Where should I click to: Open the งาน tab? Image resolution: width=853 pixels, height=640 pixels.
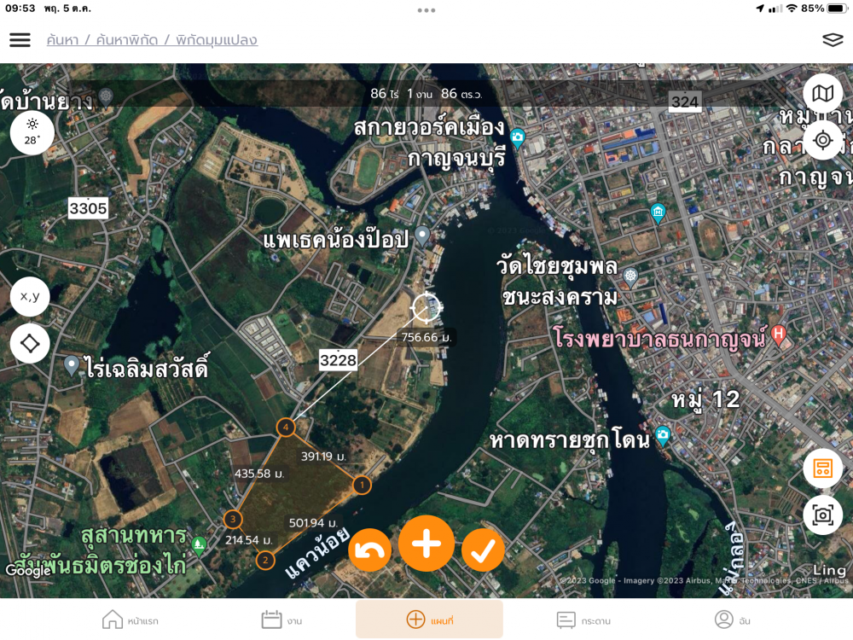[281, 620]
